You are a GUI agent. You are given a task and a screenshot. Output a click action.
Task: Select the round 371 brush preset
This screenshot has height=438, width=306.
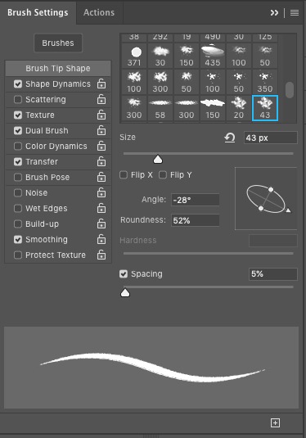pos(134,56)
